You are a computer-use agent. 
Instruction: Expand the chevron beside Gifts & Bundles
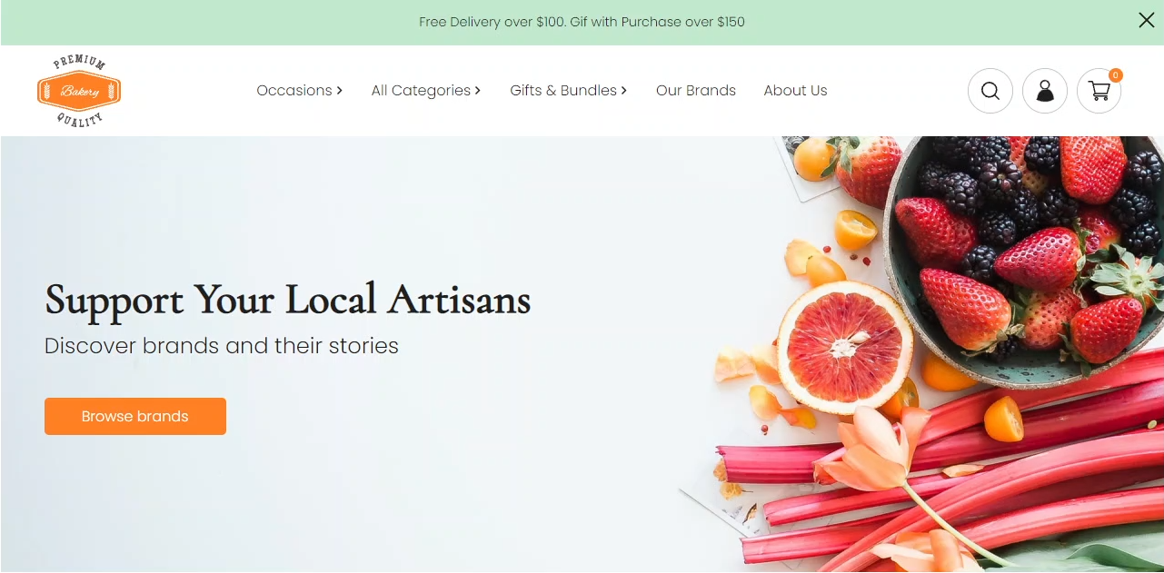click(x=624, y=91)
